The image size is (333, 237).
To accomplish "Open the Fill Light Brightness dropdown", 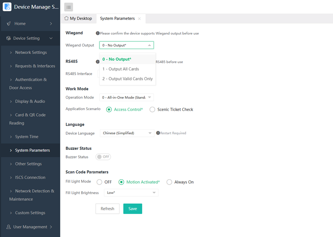I will point(131,193).
